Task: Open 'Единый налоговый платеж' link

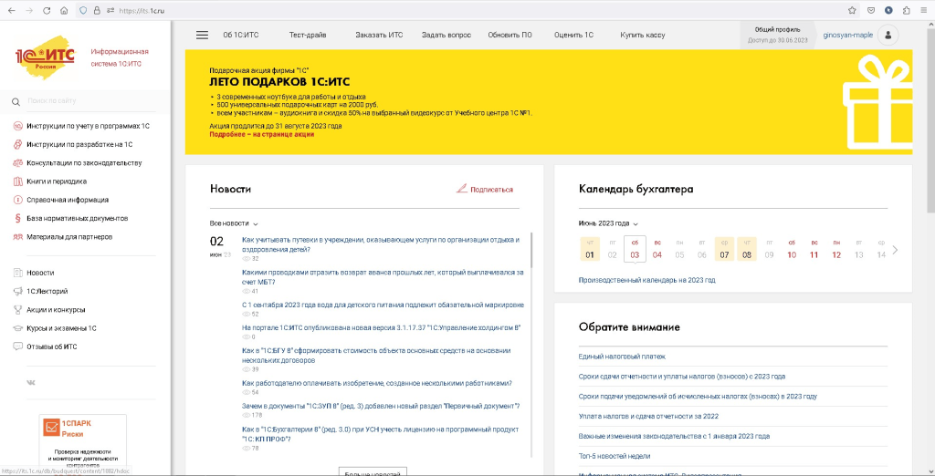Action: point(622,357)
